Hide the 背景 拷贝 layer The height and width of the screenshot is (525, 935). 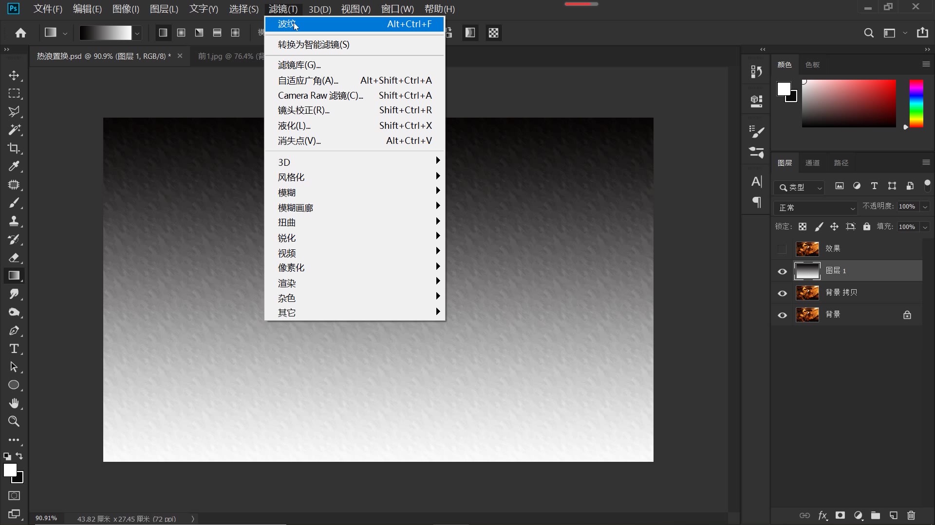pyautogui.click(x=782, y=293)
